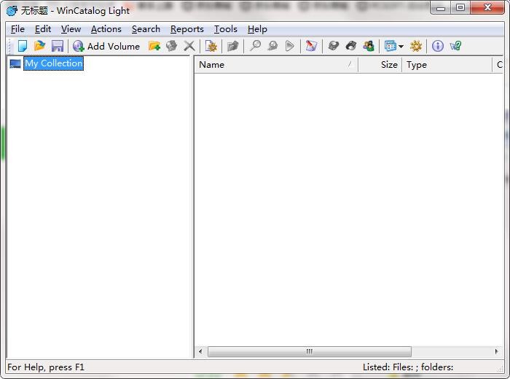
Task: Click the scroll right arrow
Action: (x=496, y=351)
